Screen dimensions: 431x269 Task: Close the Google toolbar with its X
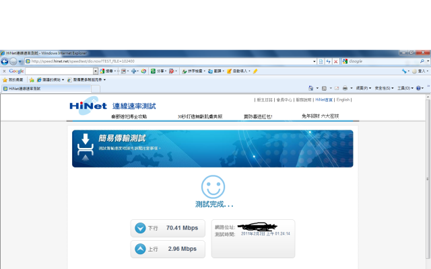tap(4, 71)
